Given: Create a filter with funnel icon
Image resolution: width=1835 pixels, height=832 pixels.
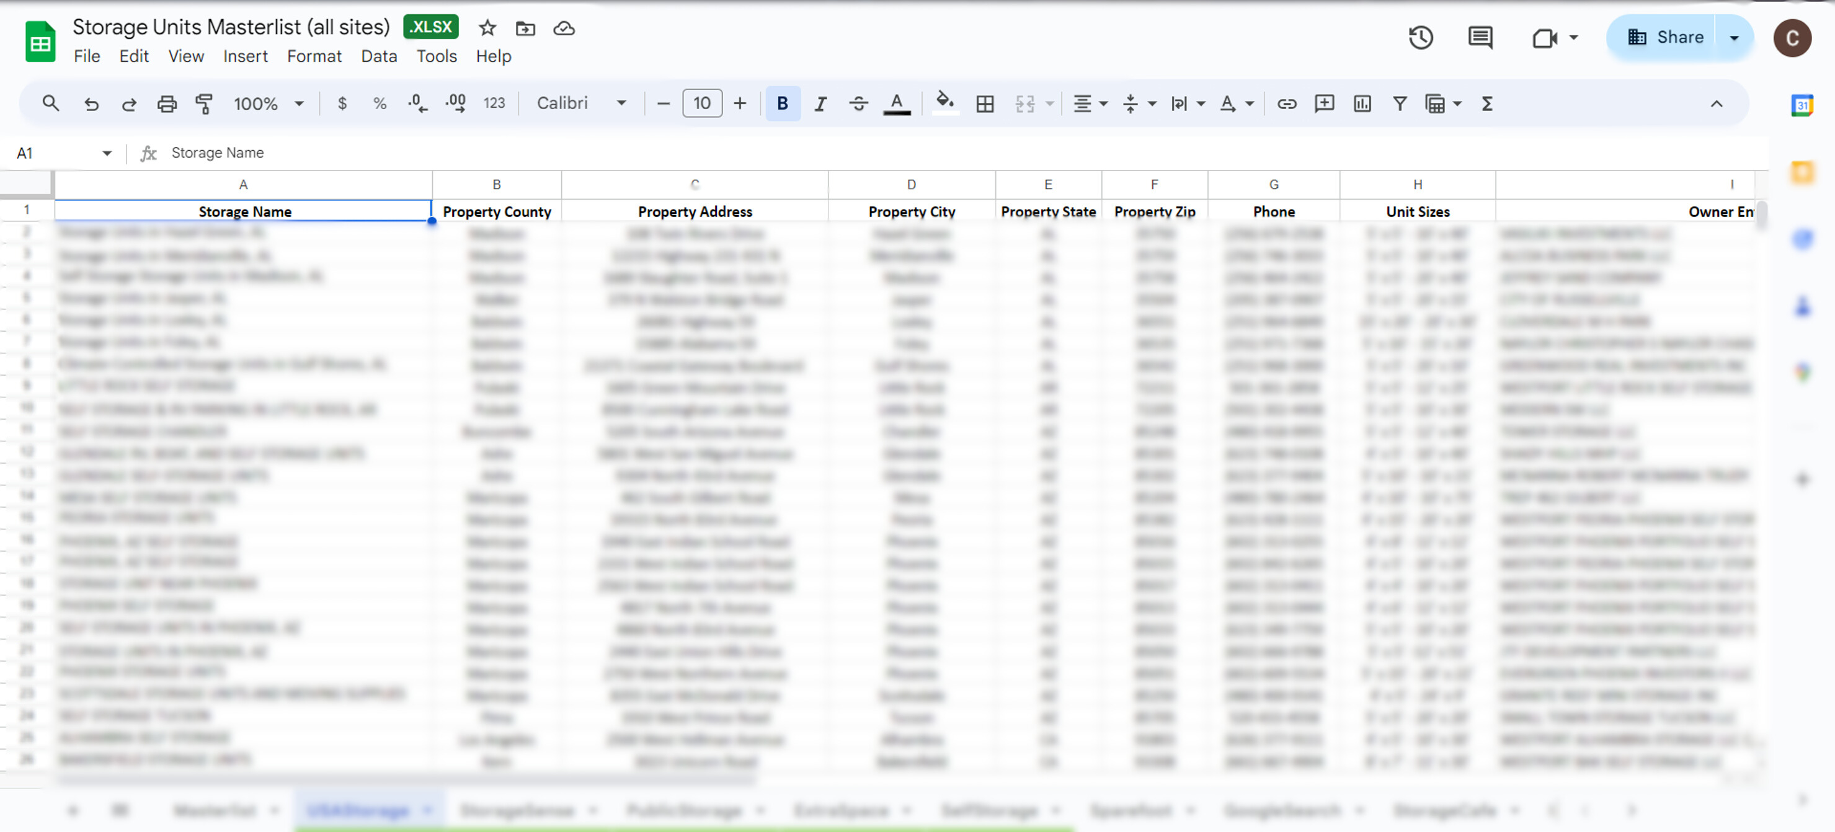Looking at the screenshot, I should (x=1399, y=104).
